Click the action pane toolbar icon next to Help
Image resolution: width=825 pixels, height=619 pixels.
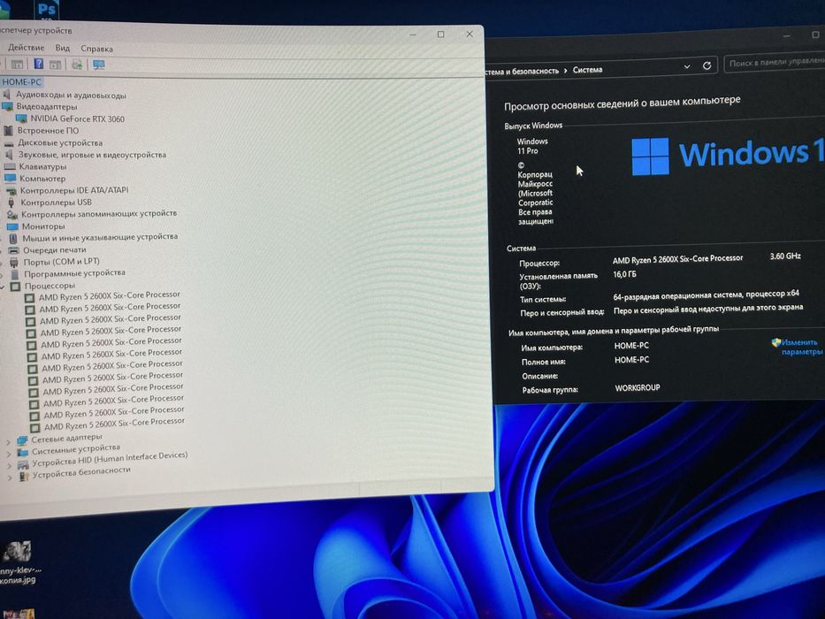55,65
